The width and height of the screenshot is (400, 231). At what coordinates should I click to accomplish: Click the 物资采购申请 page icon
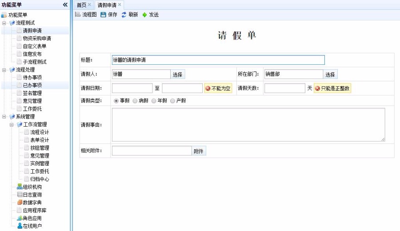point(19,38)
